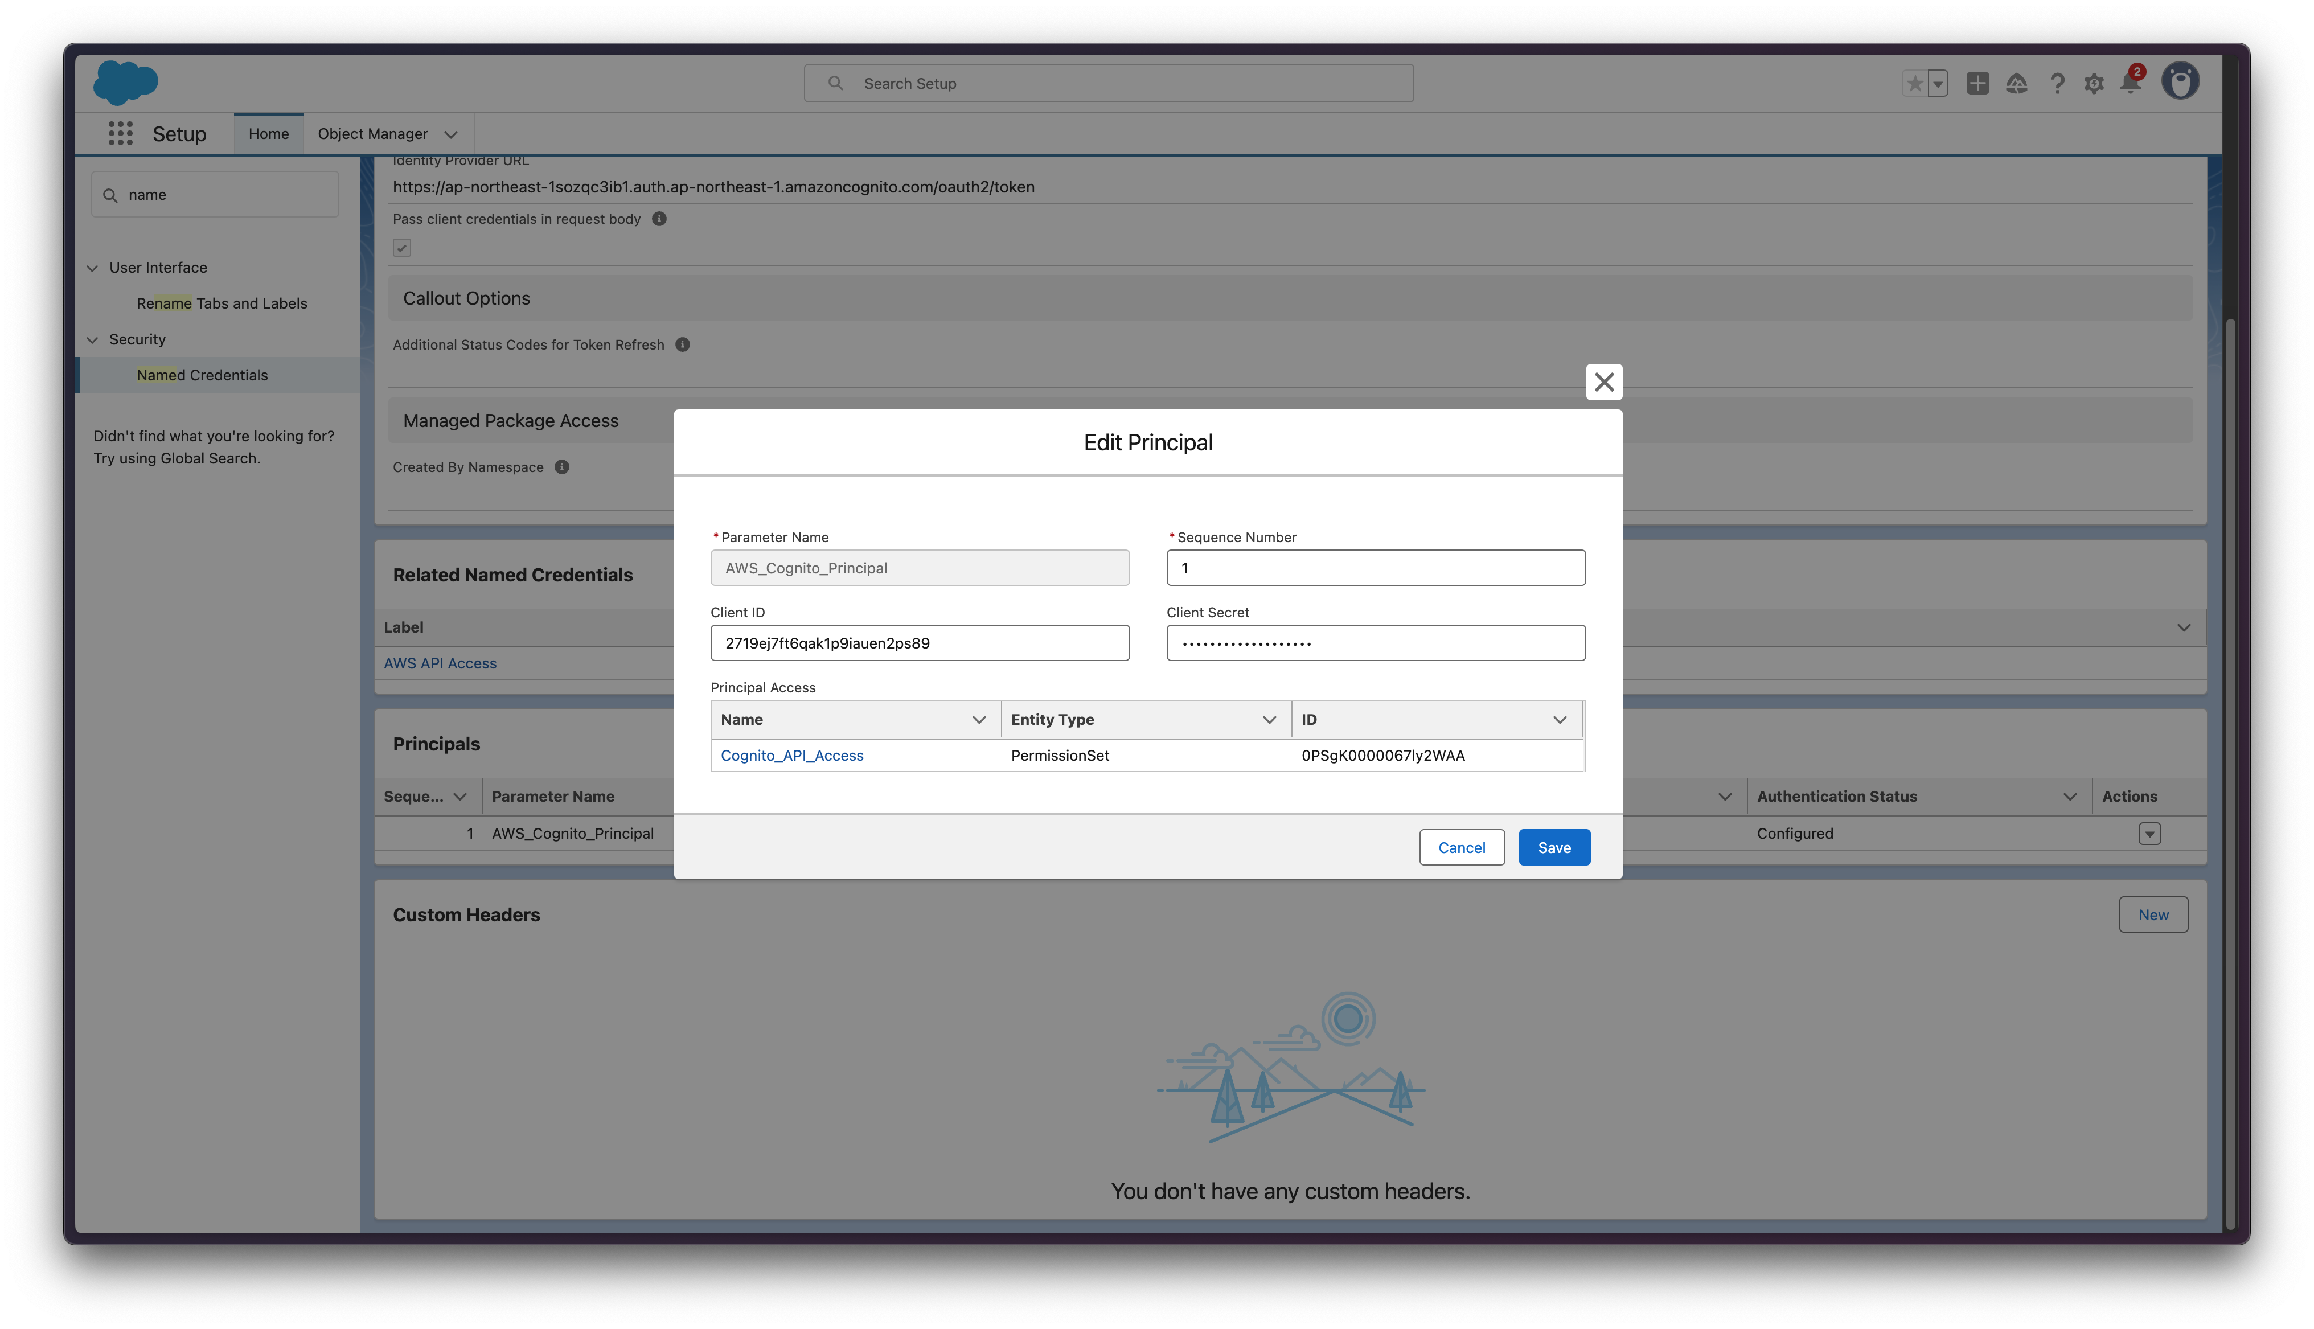
Task: Open the Sequence column menu chevron
Action: coord(460,796)
